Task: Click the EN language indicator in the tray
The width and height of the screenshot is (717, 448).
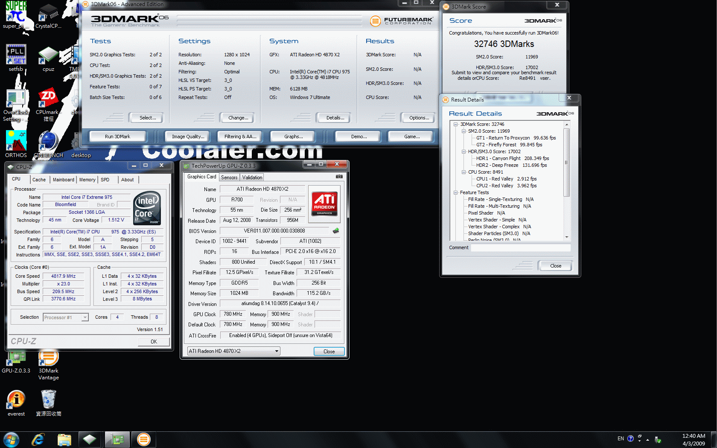Action: click(x=621, y=439)
